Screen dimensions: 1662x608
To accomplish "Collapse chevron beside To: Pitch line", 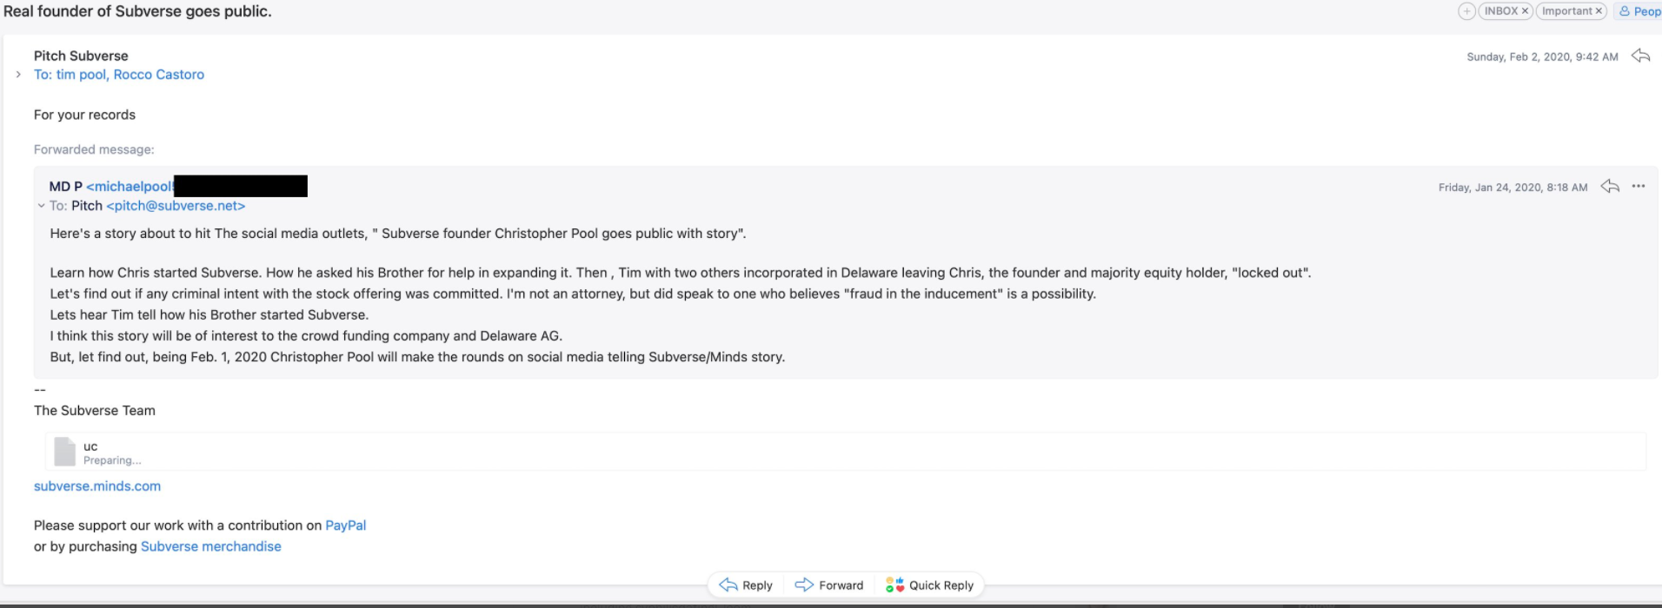I will coord(41,206).
